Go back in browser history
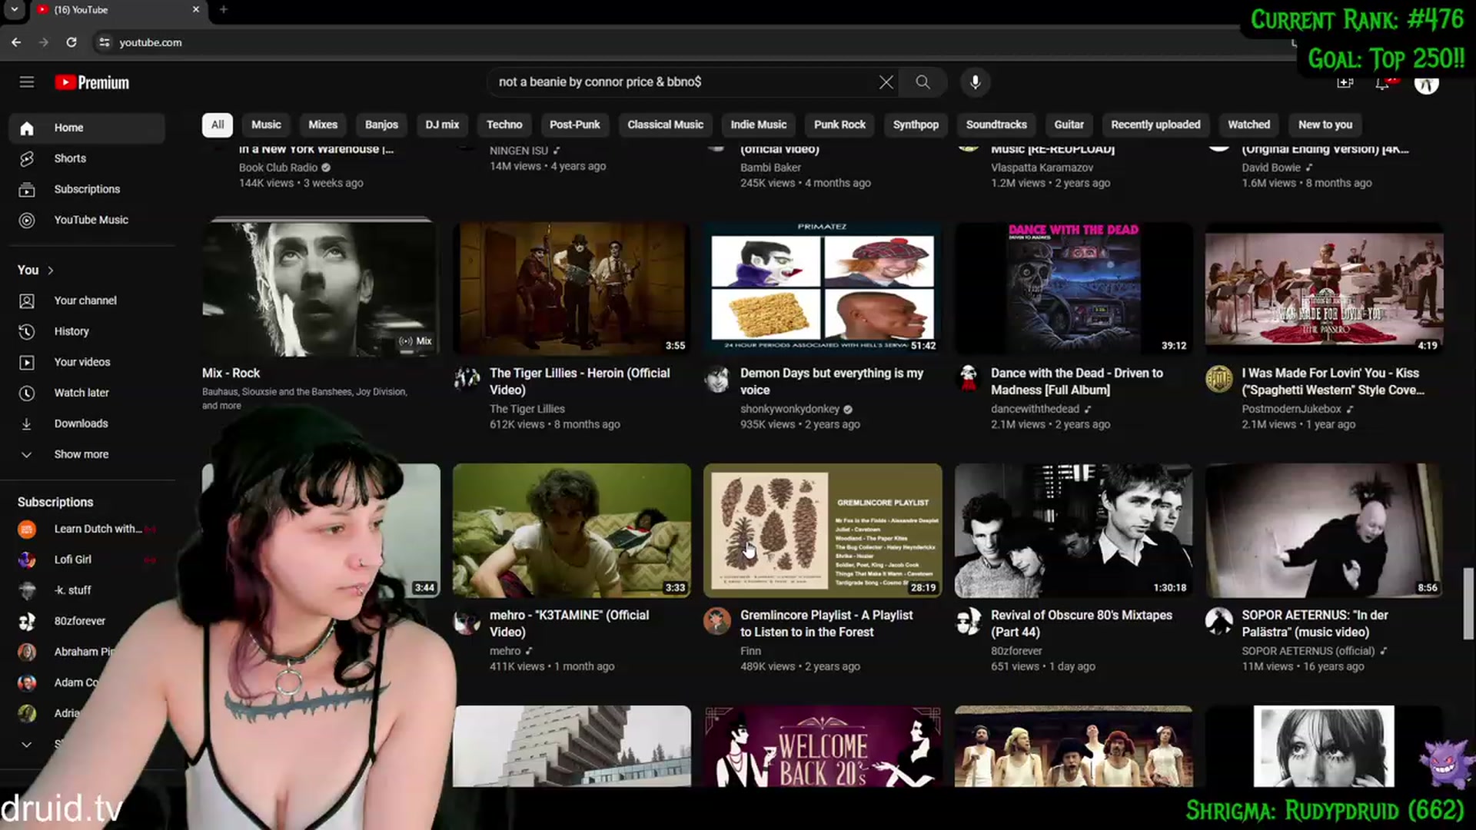The image size is (1476, 830). (x=16, y=42)
